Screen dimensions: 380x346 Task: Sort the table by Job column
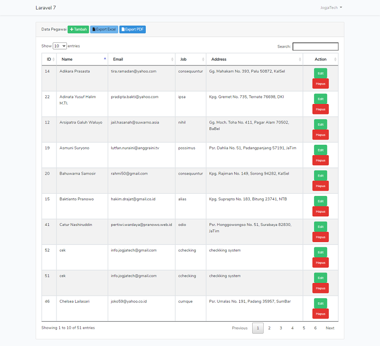190,59
